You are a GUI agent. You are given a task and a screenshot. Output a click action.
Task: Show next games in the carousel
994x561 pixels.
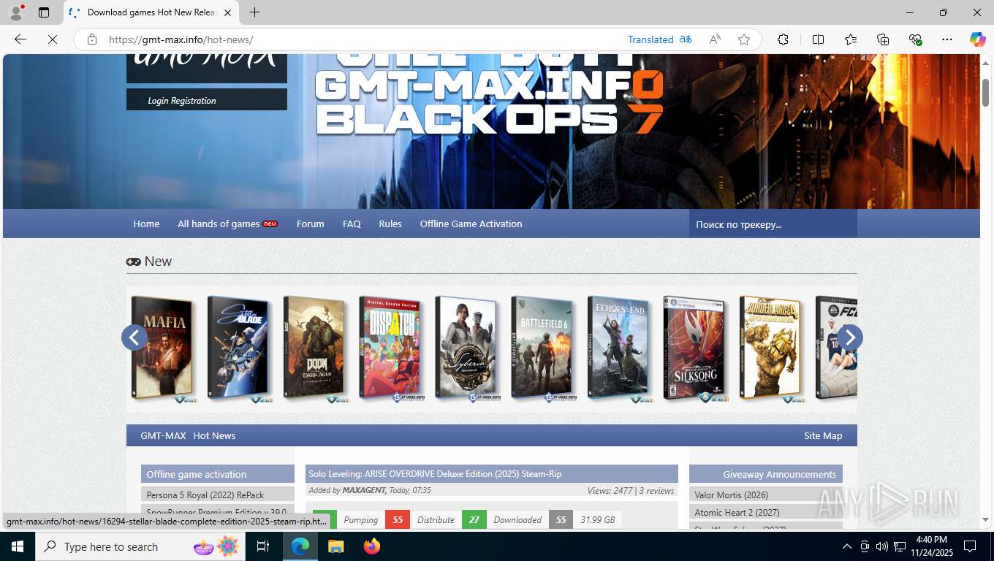(850, 337)
